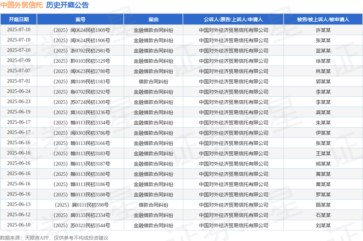363x241 pixels.
Task: Click defendant name 龚某某
Action: point(323,112)
